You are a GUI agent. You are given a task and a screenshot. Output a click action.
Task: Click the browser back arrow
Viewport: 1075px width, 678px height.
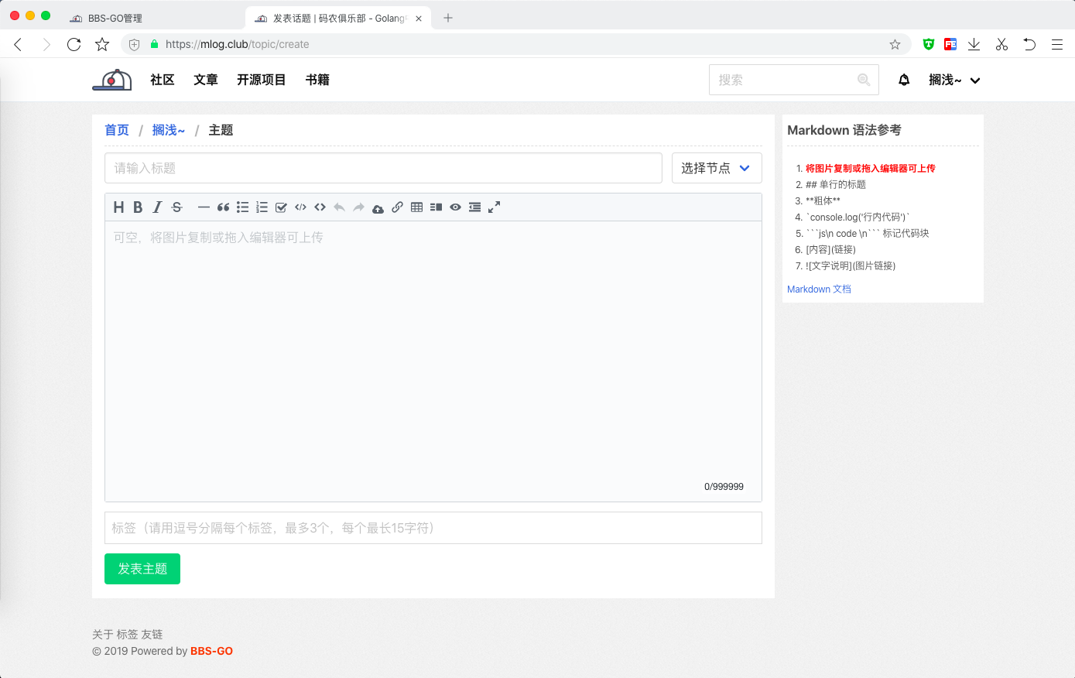[19, 44]
